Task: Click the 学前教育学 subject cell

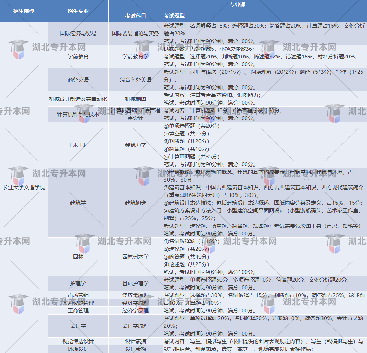Action: pos(136,57)
